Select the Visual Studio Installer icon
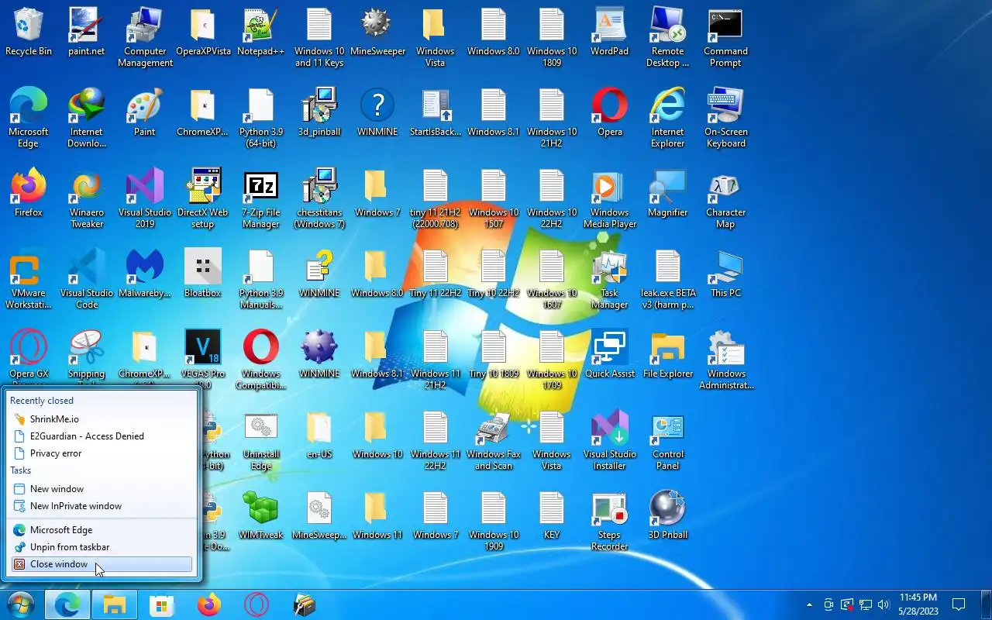 [610, 441]
